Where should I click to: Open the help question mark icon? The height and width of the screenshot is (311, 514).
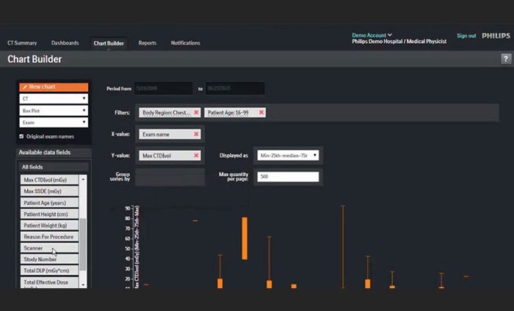coord(506,59)
